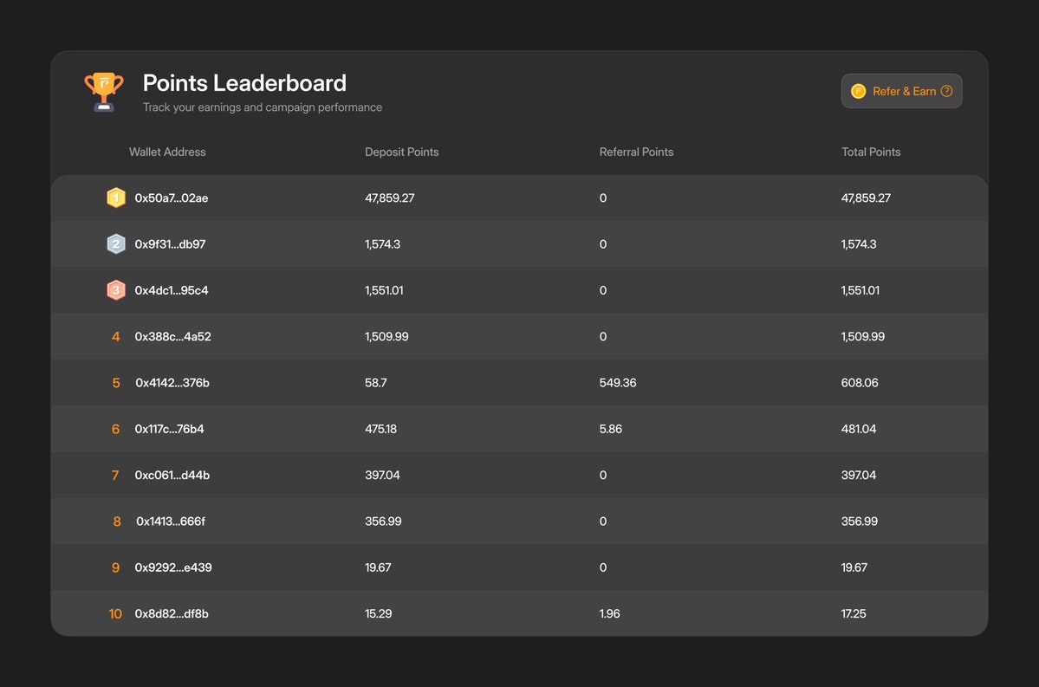Screen dimensions: 1039x687
Task: Click the Referral Points column header
Action: 636,152
